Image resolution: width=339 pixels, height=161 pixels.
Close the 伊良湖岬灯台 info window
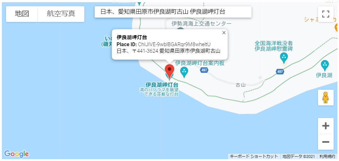click(x=224, y=33)
